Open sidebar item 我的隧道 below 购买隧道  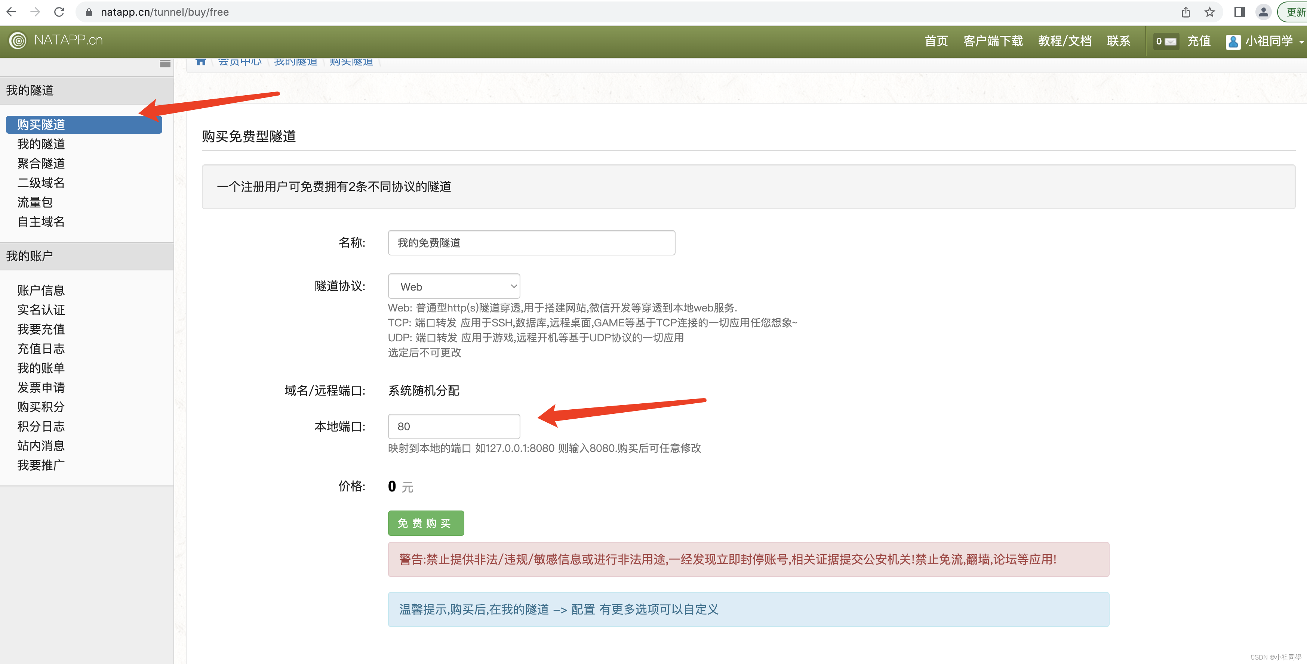point(41,144)
